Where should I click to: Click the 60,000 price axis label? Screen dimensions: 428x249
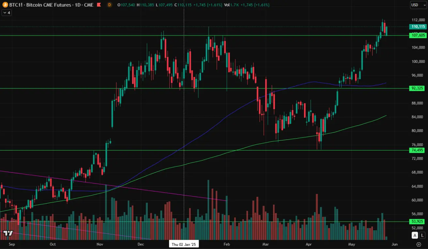[x=418, y=200]
